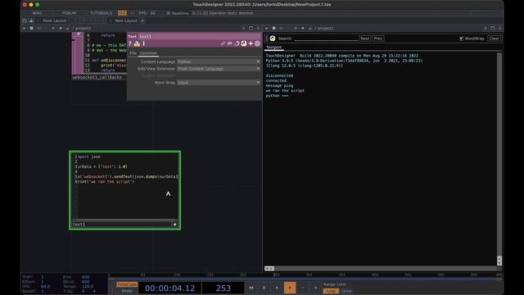The image size is (524, 295).
Task: Maximize the right pane
Action: 493,29
